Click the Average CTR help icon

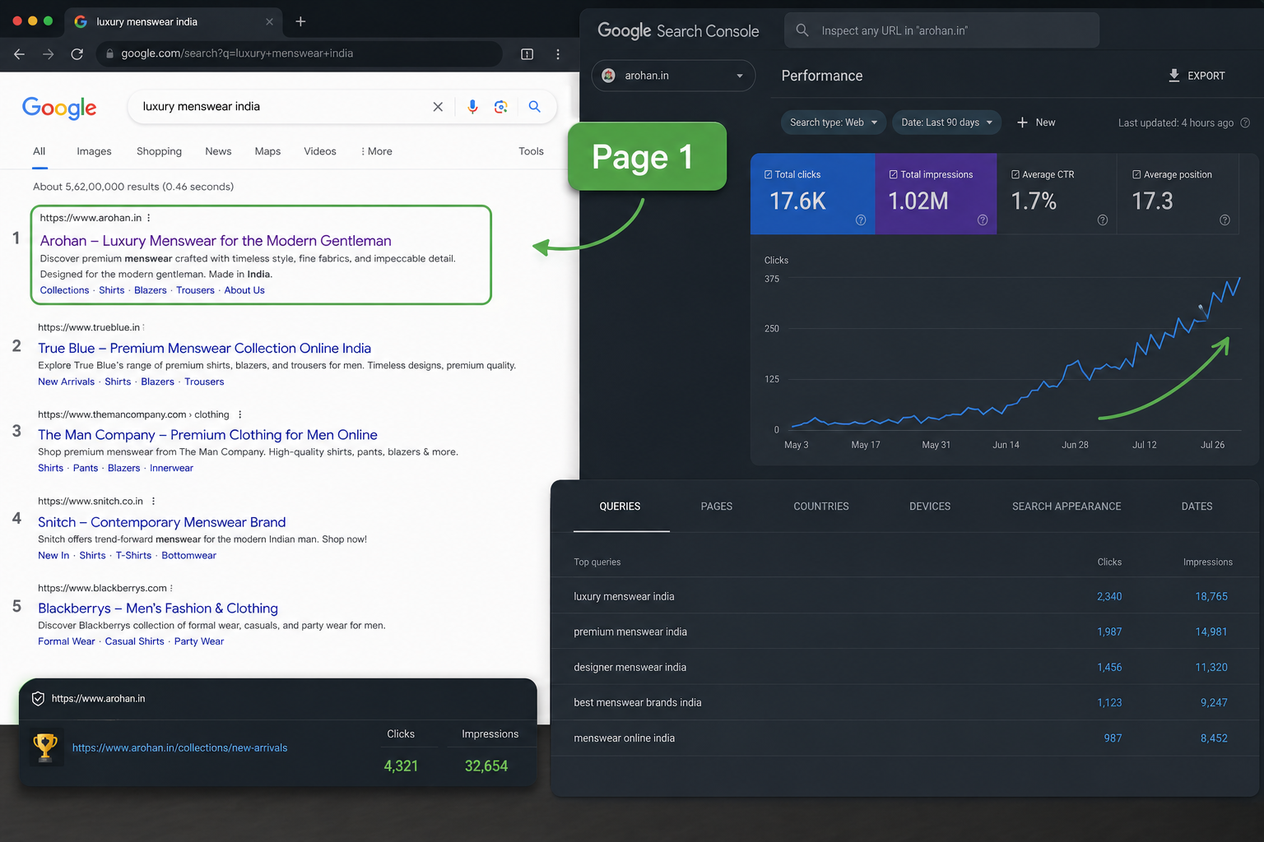click(1103, 220)
